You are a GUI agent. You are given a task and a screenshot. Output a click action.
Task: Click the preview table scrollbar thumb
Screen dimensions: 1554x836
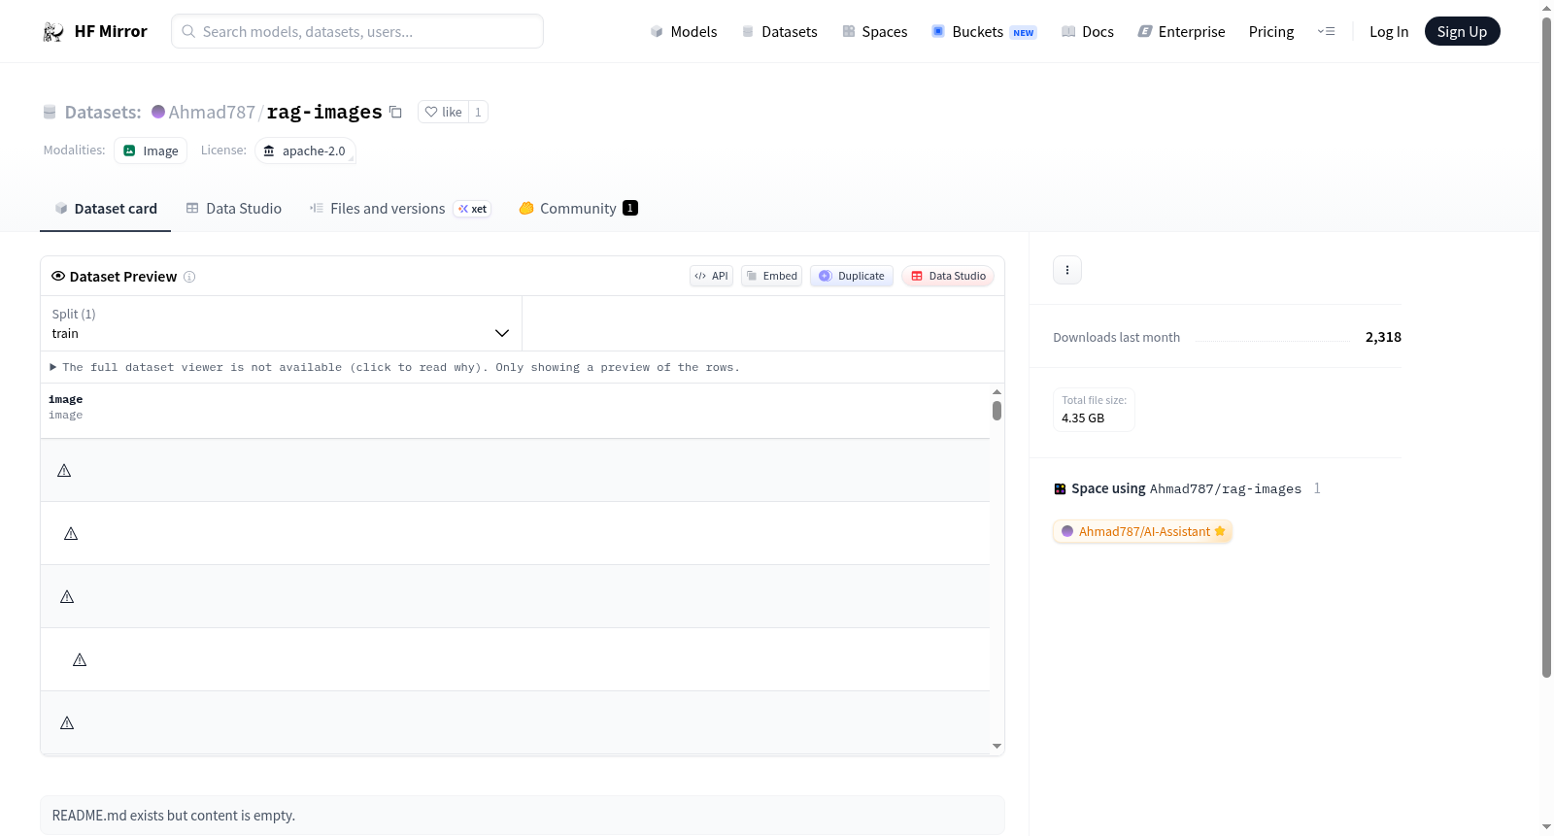997,411
